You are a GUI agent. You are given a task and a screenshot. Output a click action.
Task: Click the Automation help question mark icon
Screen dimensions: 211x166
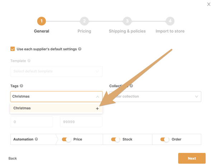36,139
